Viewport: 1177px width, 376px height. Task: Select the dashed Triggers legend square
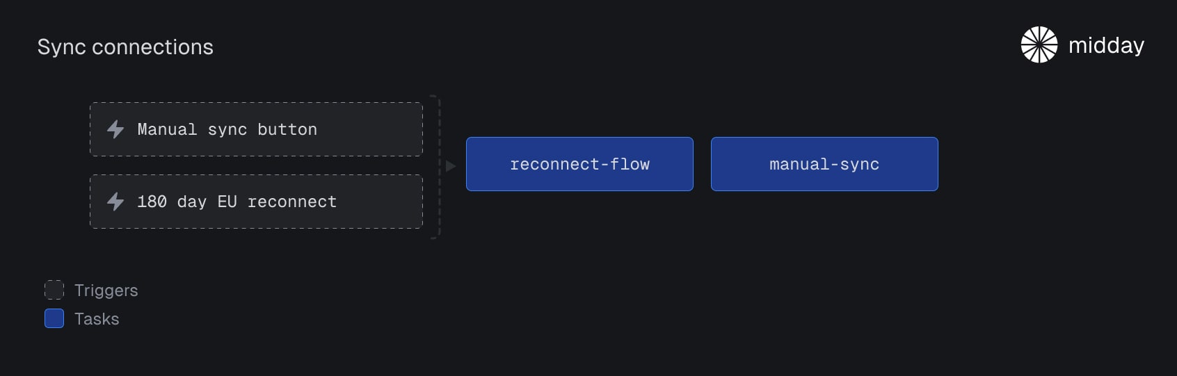[x=54, y=290]
